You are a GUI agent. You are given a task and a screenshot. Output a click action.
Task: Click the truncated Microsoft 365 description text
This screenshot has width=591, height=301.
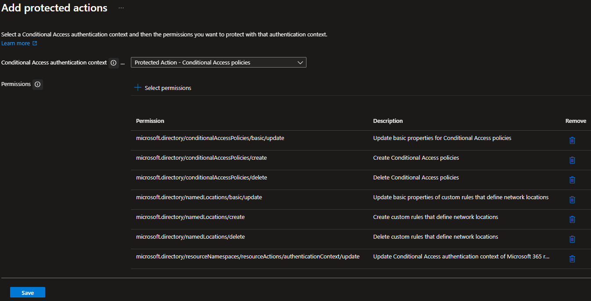pos(461,257)
